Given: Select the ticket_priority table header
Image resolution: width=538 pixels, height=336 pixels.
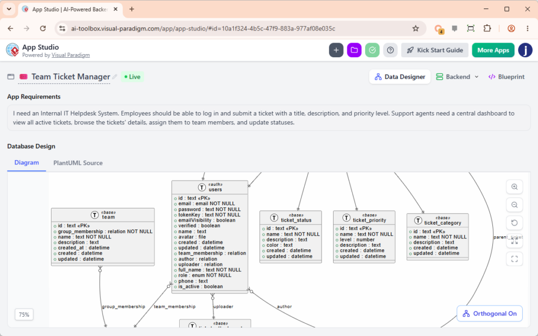Looking at the screenshot, I should [x=364, y=218].
